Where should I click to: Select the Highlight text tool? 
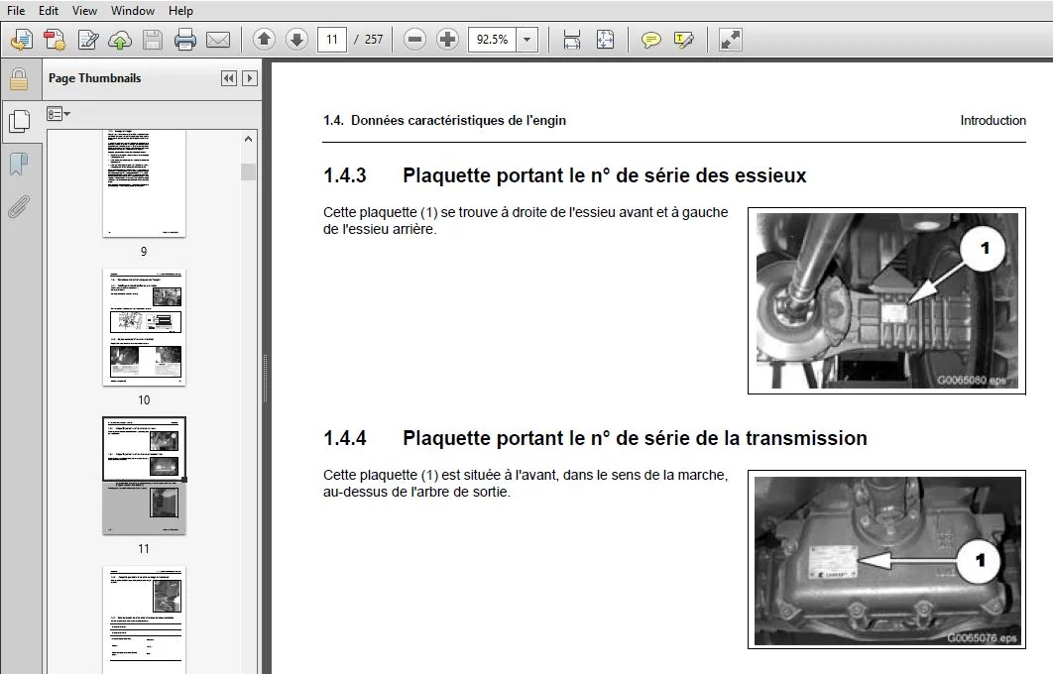point(683,40)
